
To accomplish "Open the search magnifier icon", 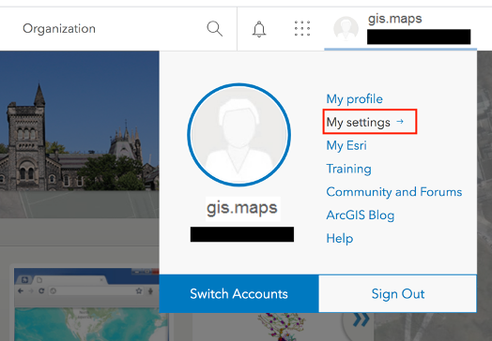I will coord(215,29).
